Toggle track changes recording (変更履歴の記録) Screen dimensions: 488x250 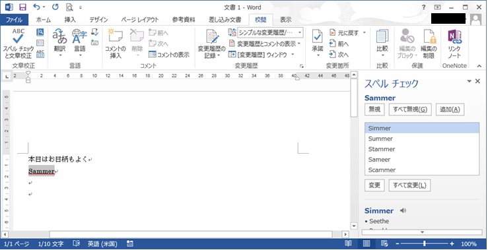211,44
